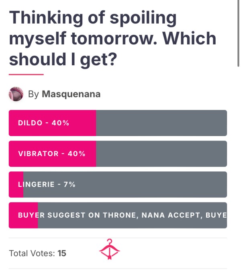
Task: Click the pink filled part of the VIBRATOR bar
Action: pos(52,154)
